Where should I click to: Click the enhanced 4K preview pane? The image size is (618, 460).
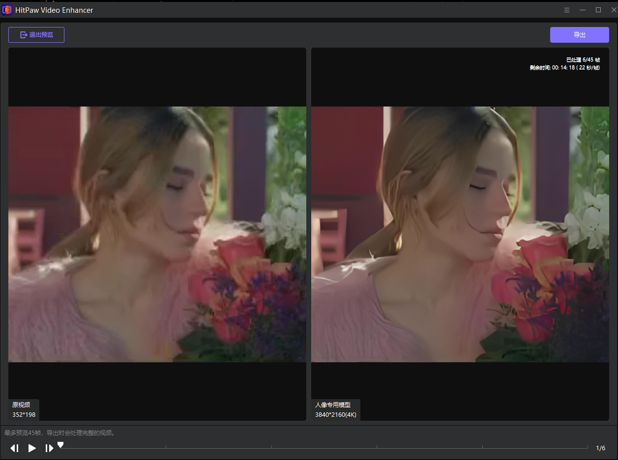[460, 234]
